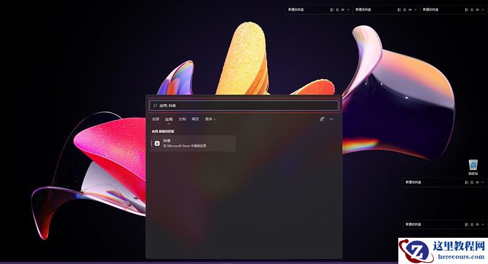Click title of leftmost top 新建收纳盒 box
Screen dimensions: 488x264
[296, 10]
